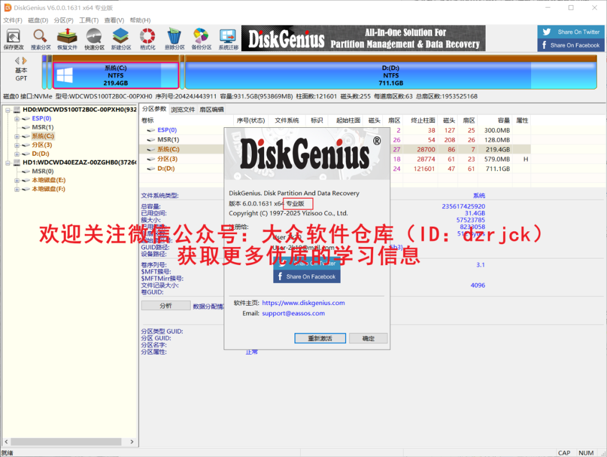Click right arrow of tree horizontal scrollbar
The width and height of the screenshot is (607, 457).
(x=132, y=441)
